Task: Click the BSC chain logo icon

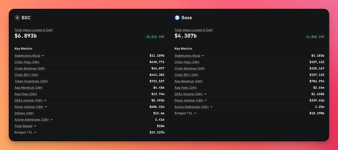Action: (17, 18)
